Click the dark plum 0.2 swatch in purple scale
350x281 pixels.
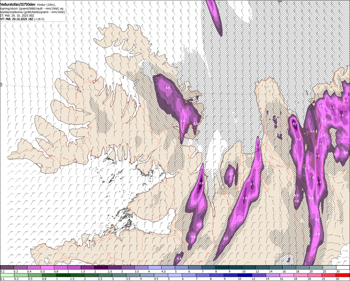pyautogui.click(x=7, y=268)
